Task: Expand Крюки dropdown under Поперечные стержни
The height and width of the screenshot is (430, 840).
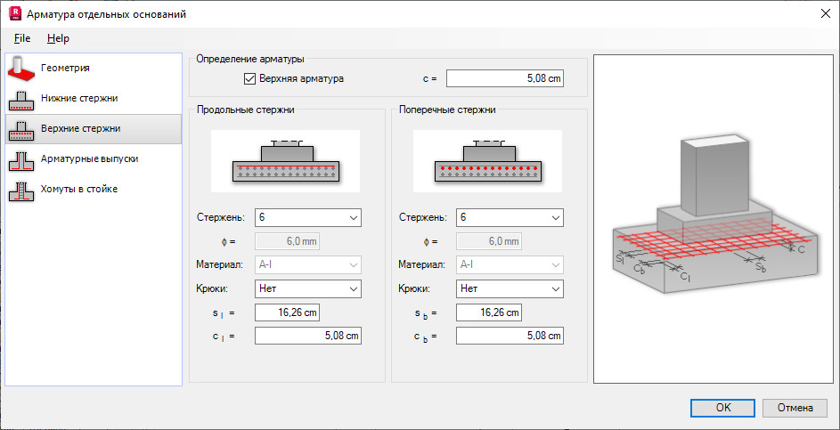Action: click(x=510, y=288)
